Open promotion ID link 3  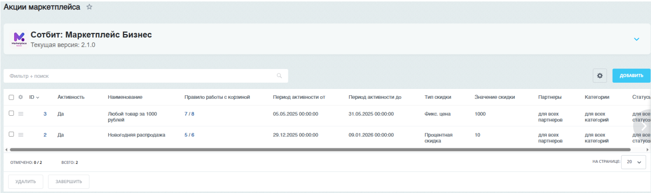click(45, 114)
